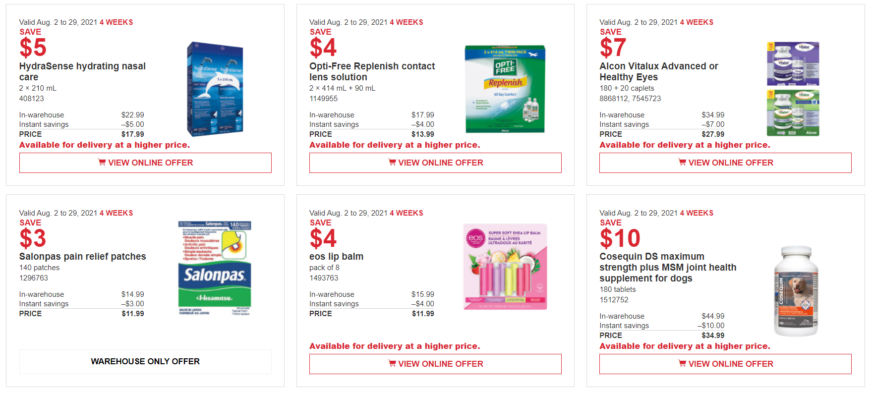Click the HydraSense hydrating nasal care title

82,71
